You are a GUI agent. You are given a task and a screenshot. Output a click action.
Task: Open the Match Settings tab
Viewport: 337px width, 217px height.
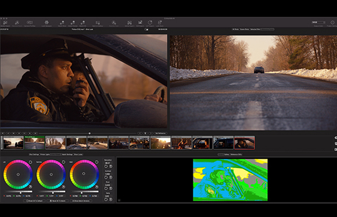pyautogui.click(x=67, y=154)
